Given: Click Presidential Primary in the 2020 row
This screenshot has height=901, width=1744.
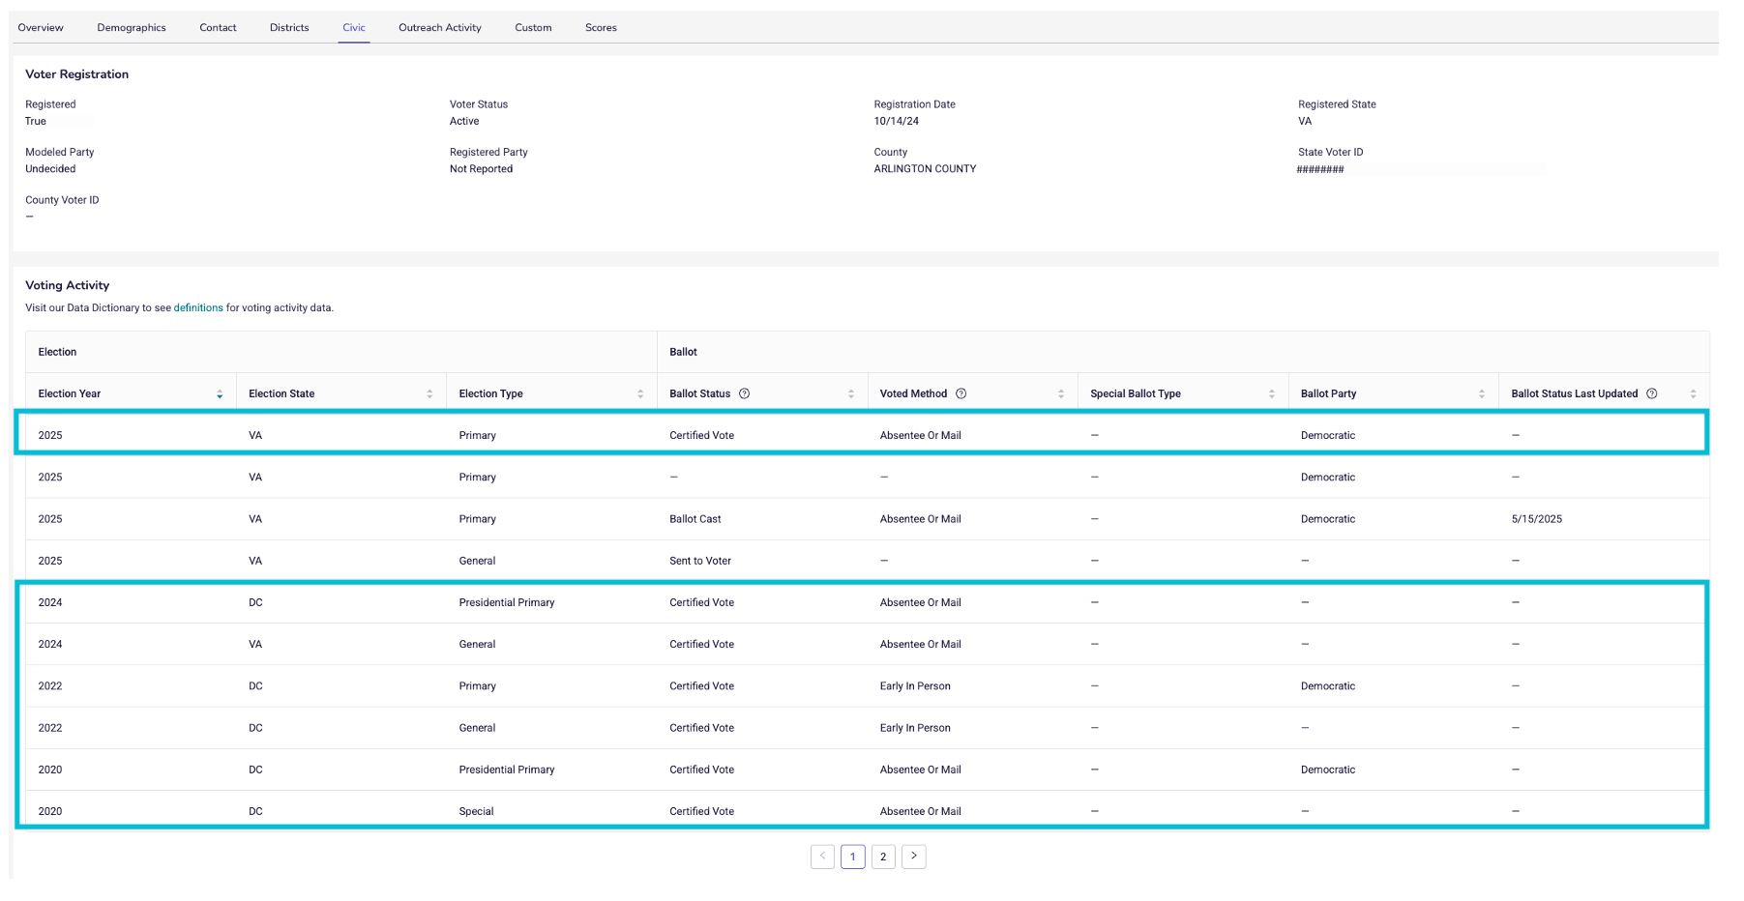Looking at the screenshot, I should click(507, 770).
